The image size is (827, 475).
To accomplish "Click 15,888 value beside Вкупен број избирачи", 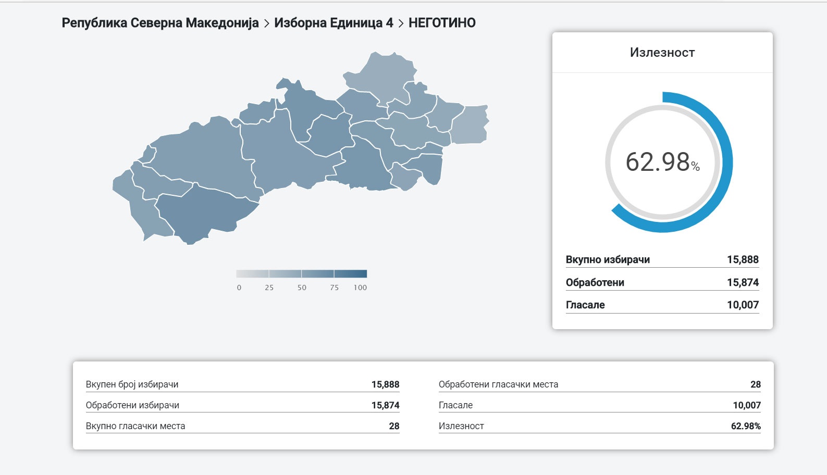I will click(385, 384).
